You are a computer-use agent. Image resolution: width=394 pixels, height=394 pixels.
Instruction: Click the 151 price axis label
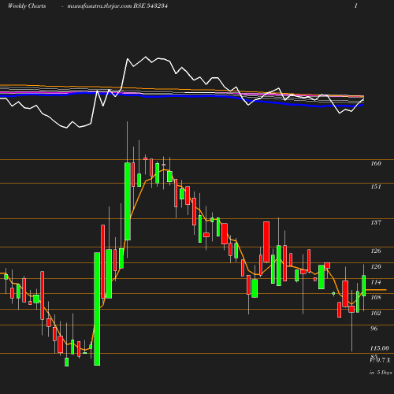point(376,187)
